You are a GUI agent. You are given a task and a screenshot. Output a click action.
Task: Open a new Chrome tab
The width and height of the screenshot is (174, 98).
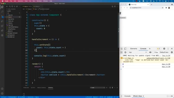click(151, 5)
